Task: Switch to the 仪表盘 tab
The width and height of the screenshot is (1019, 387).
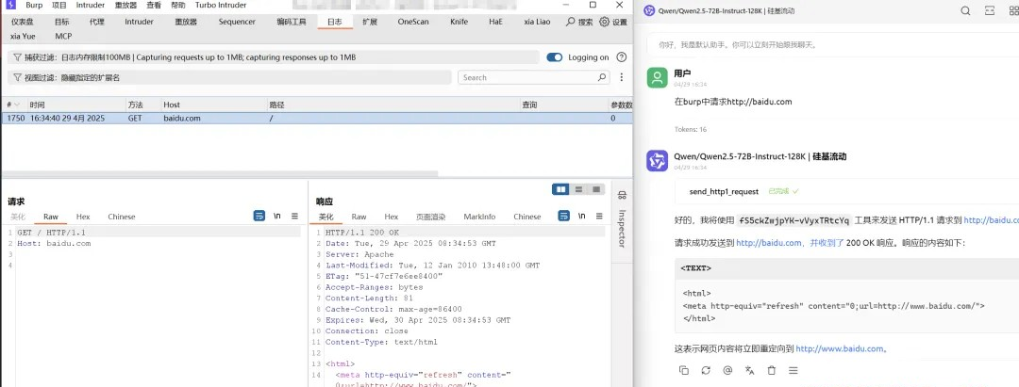Action: point(23,22)
